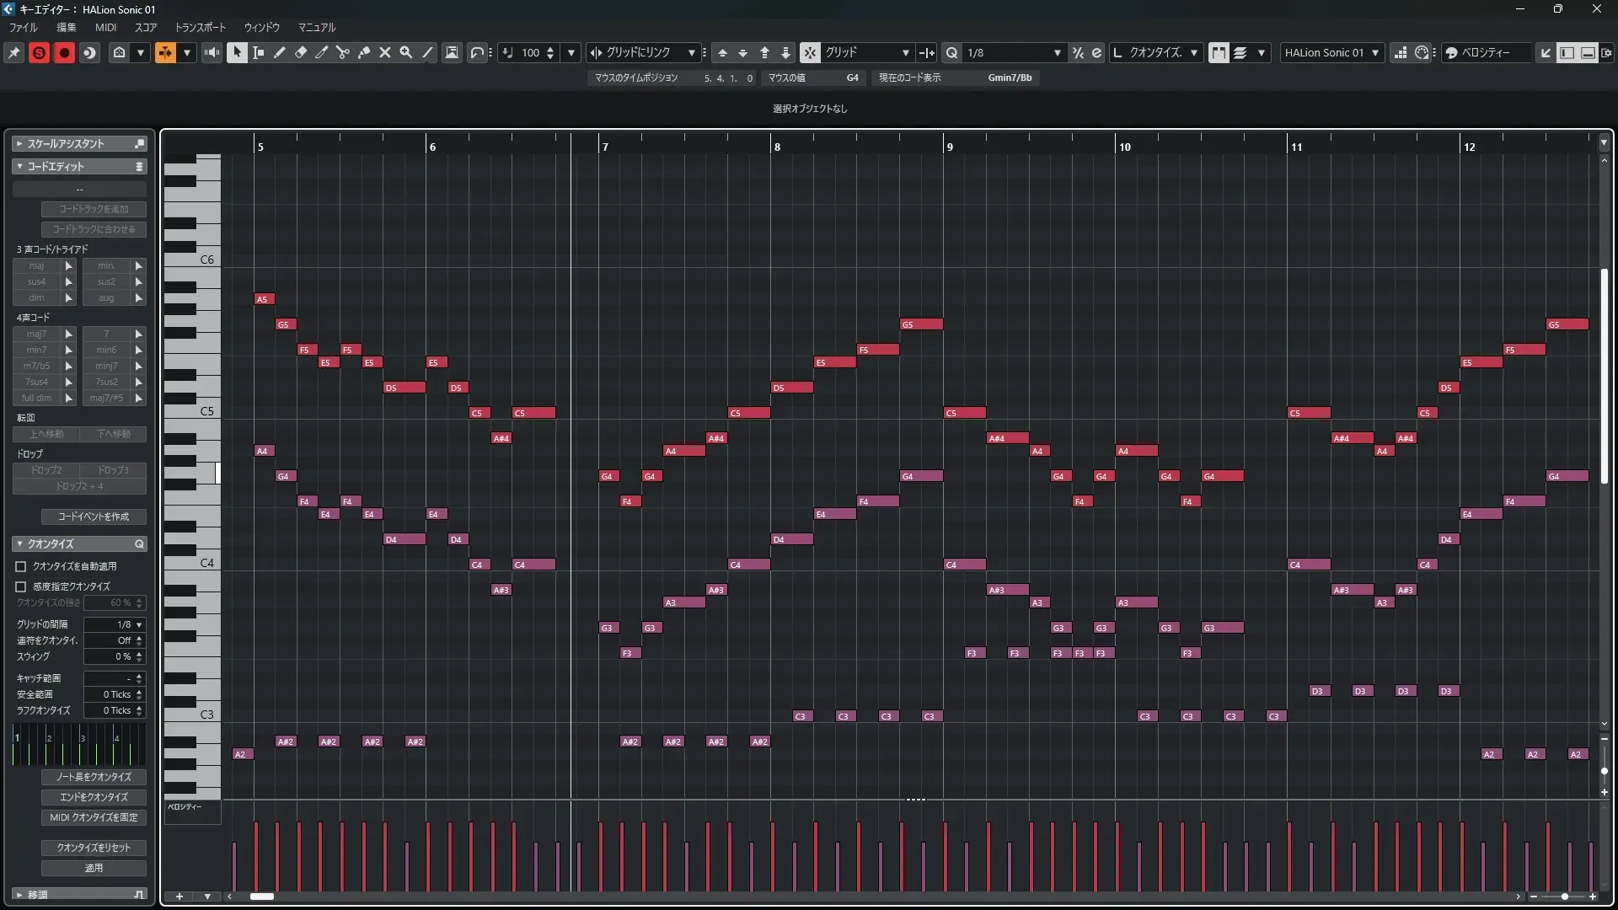Toggle Acoustic Feedback speaker icon
The width and height of the screenshot is (1618, 910).
pyautogui.click(x=212, y=53)
